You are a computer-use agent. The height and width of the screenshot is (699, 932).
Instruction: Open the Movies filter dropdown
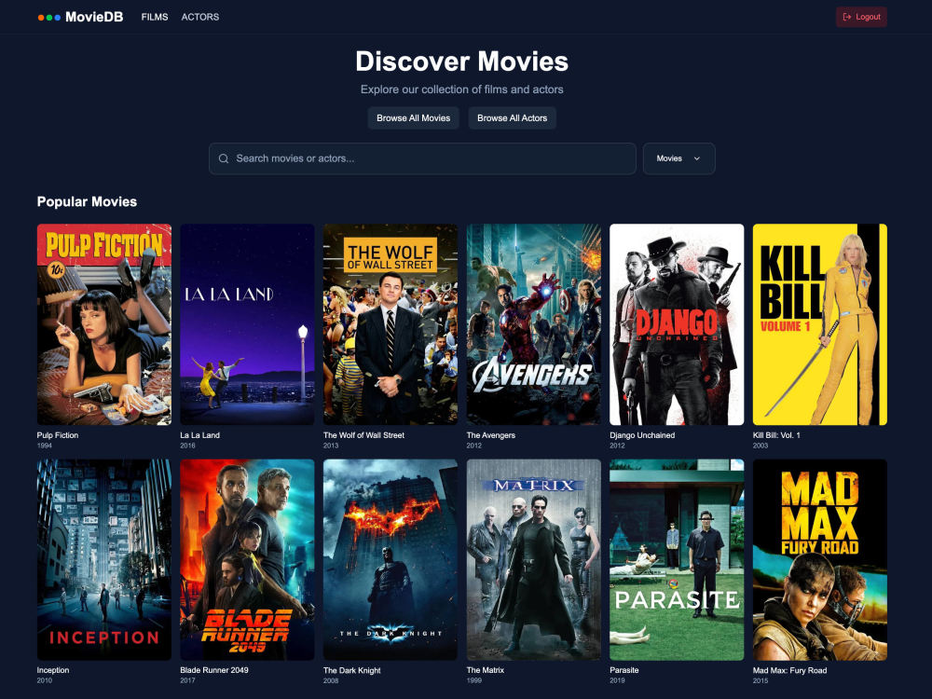tap(678, 158)
